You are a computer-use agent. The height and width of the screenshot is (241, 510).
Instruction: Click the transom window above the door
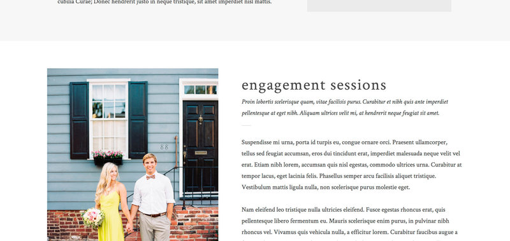200,90
